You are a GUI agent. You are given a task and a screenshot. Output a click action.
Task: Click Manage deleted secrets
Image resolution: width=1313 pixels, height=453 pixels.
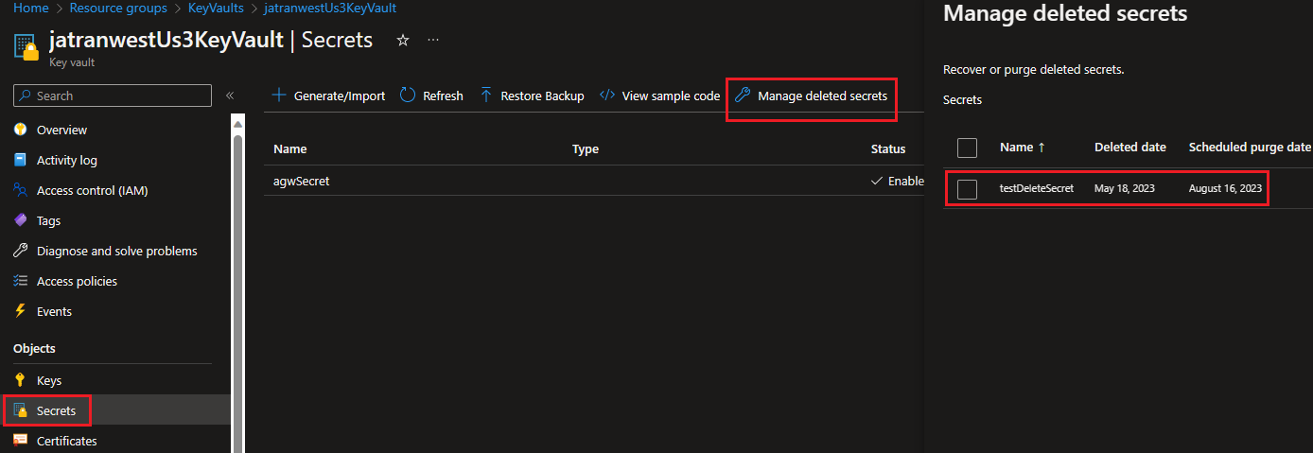[812, 96]
